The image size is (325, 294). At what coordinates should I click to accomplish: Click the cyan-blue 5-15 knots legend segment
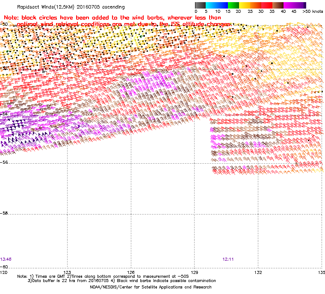tap(217, 5)
